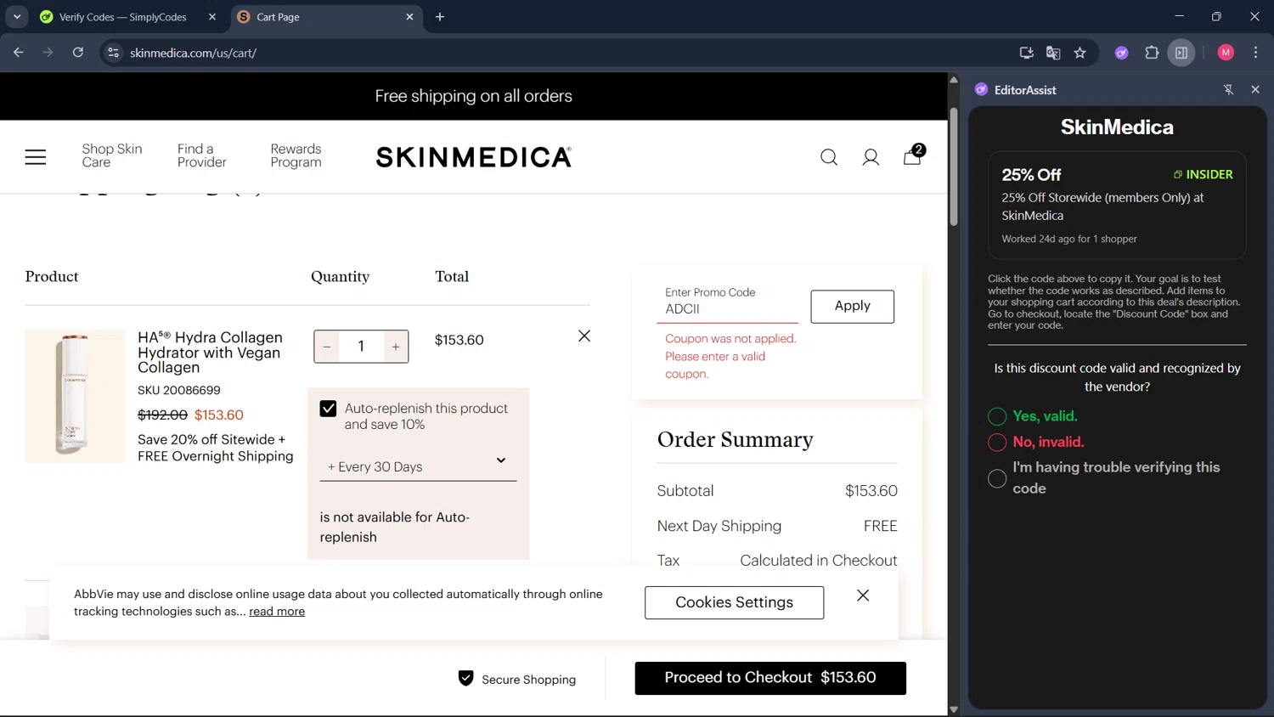Click the browser back arrow
The image size is (1274, 717).
tap(19, 53)
